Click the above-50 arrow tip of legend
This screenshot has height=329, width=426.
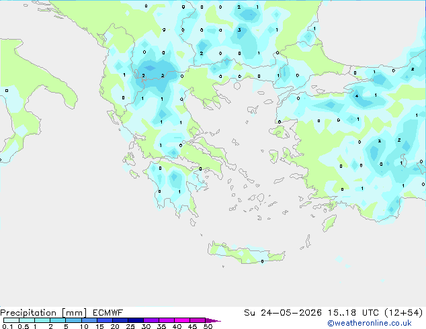click(213, 320)
